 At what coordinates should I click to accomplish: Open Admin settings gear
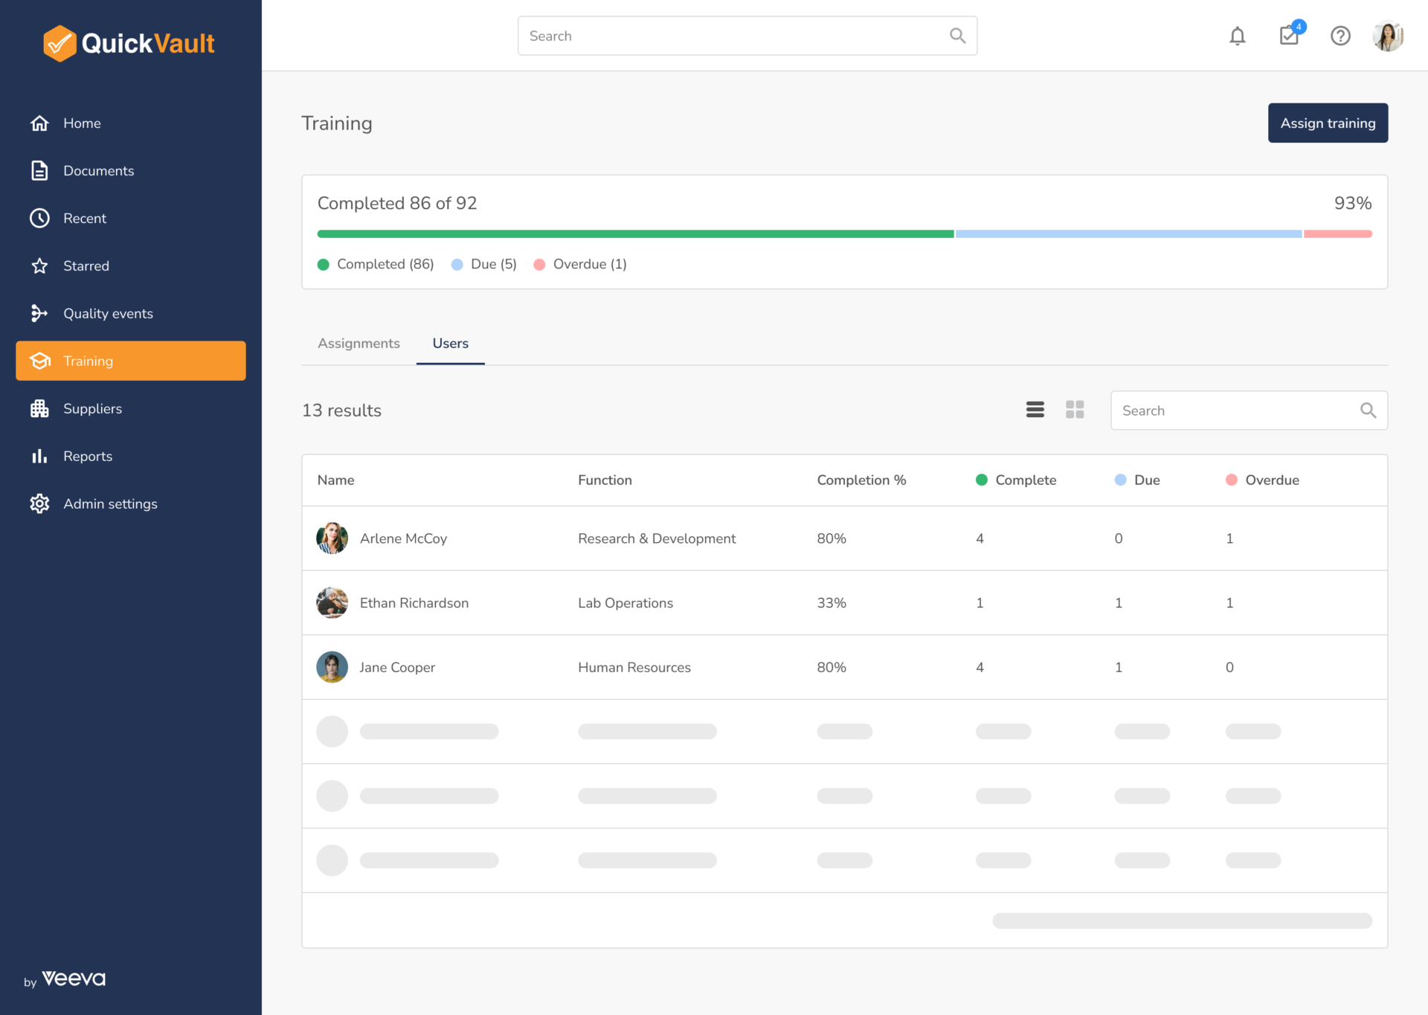pyautogui.click(x=39, y=503)
